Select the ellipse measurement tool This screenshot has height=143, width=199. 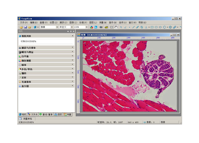[160, 27]
